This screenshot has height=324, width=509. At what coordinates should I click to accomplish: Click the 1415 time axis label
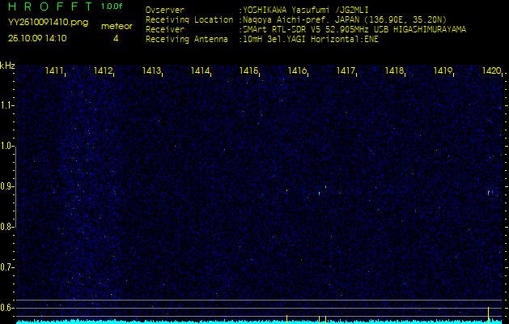click(x=248, y=70)
